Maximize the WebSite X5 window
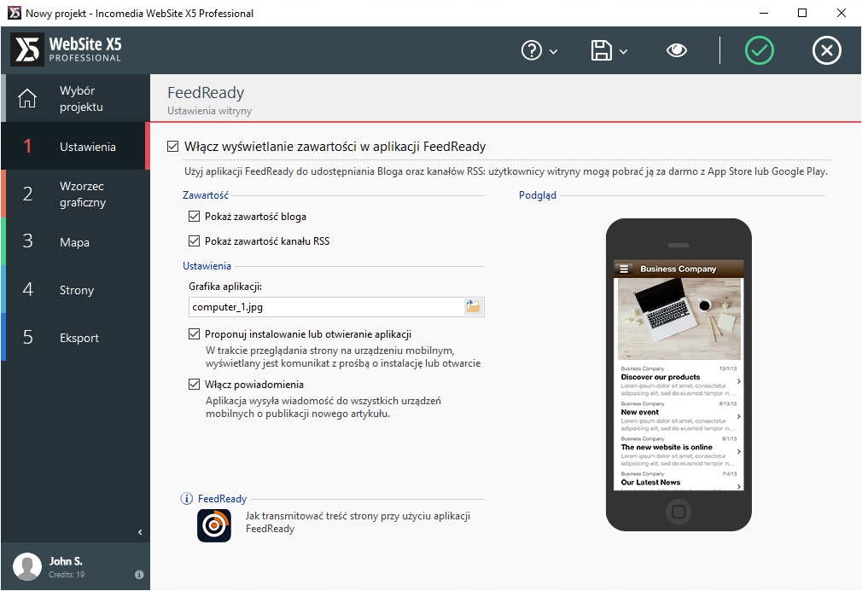 point(802,13)
